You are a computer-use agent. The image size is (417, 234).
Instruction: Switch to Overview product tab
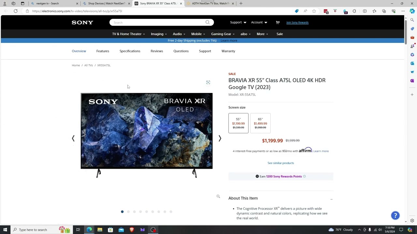[79, 51]
